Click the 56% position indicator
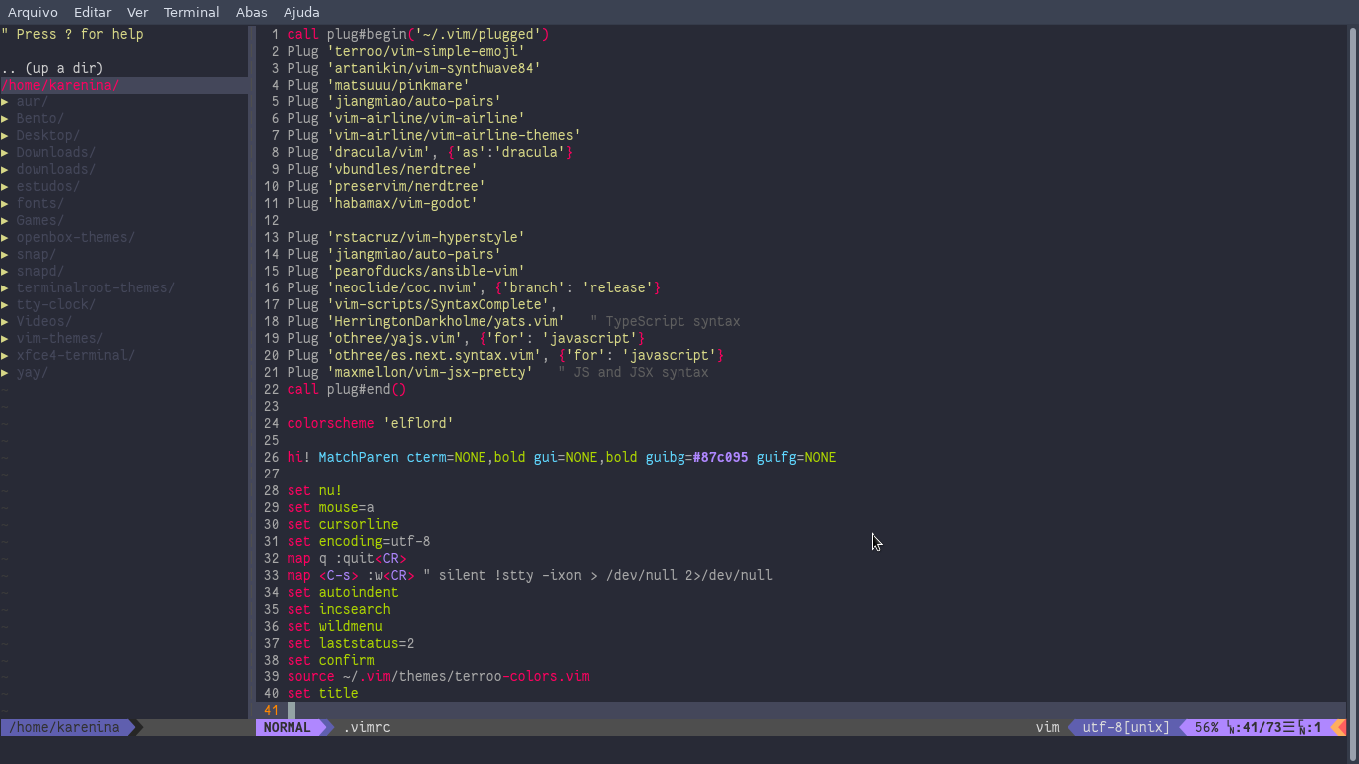Viewport: 1359px width, 764px height. (1207, 727)
